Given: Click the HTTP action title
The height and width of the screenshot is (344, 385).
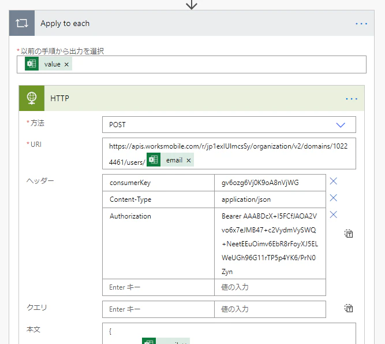Looking at the screenshot, I should [x=59, y=98].
